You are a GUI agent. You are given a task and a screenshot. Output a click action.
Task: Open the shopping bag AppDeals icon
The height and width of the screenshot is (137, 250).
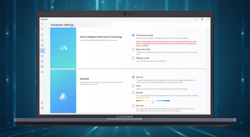pos(42,61)
